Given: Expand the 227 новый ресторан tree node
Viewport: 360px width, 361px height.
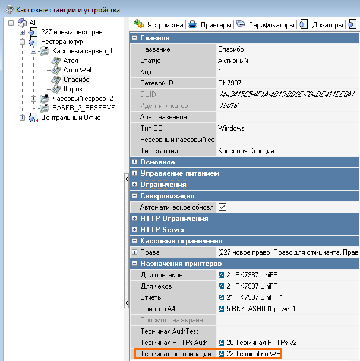Looking at the screenshot, I should pyautogui.click(x=23, y=32).
